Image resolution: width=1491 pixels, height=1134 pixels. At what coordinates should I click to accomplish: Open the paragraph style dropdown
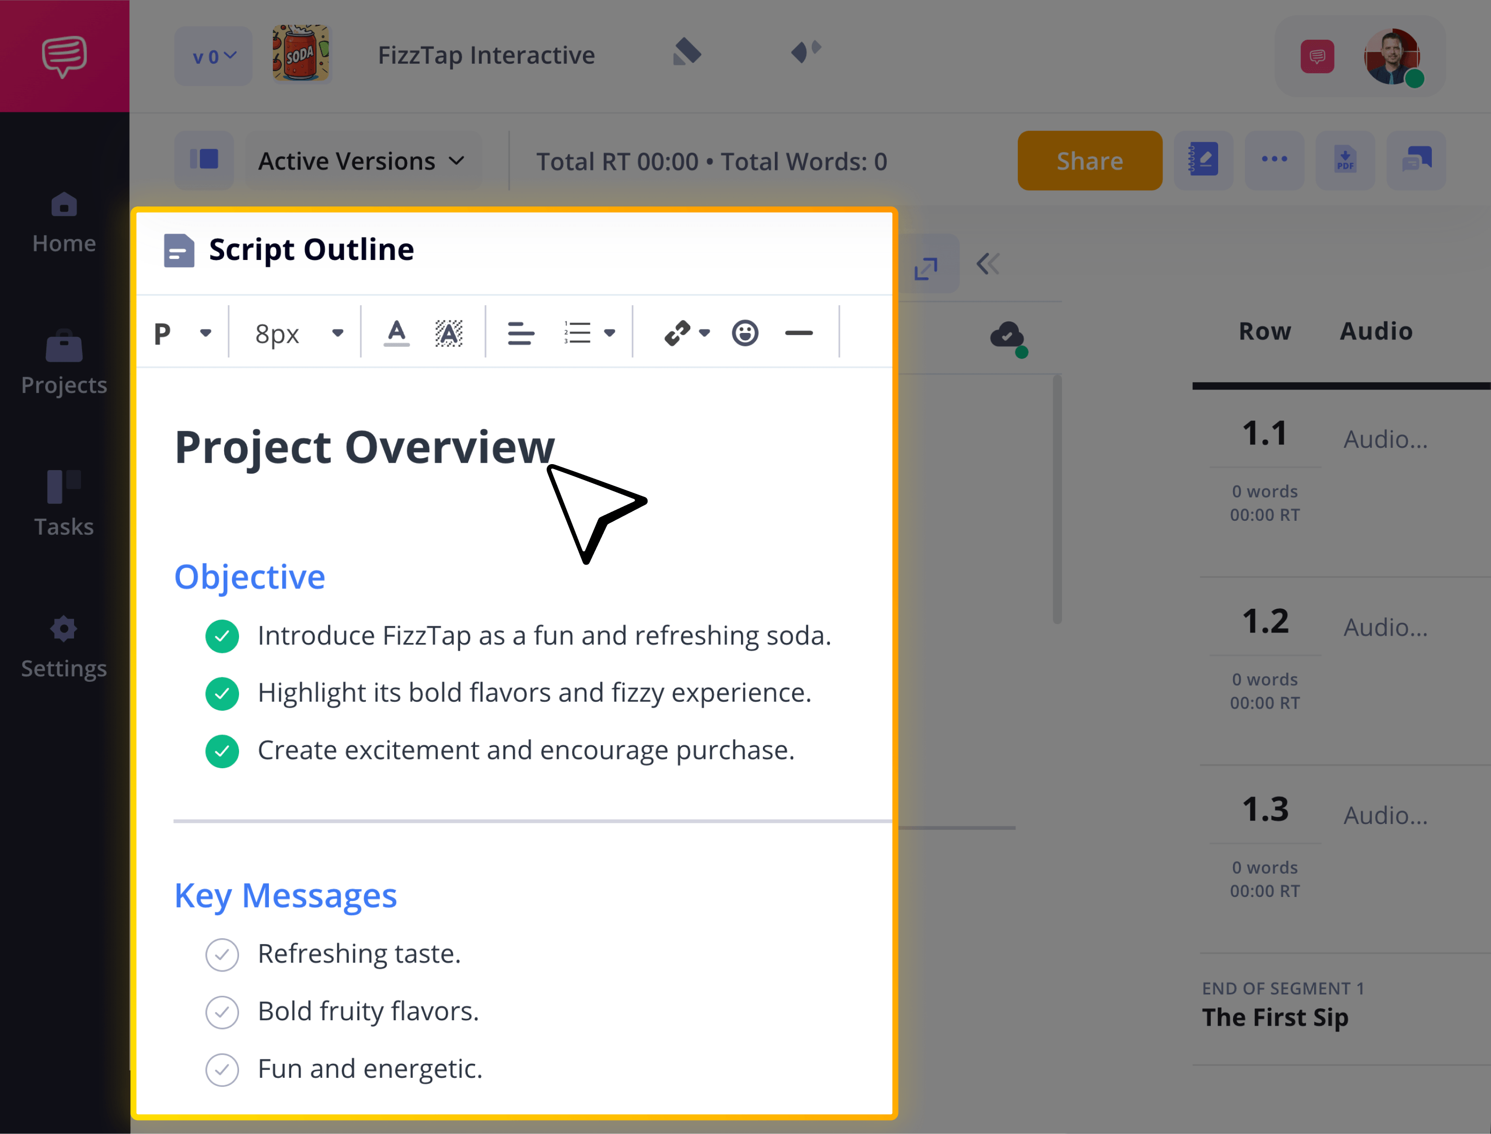point(182,333)
